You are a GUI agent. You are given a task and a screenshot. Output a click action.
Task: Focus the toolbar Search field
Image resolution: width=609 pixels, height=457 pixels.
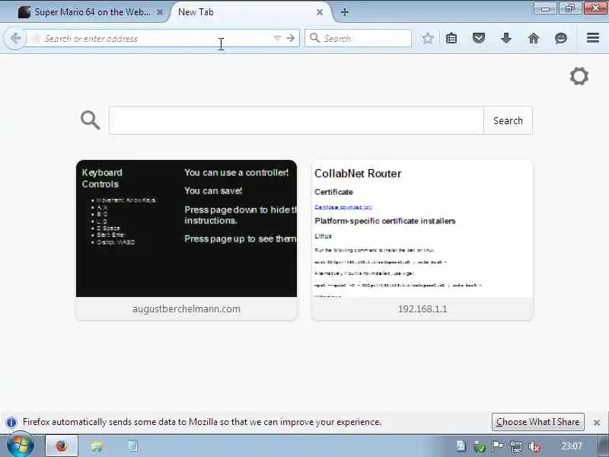click(x=358, y=38)
